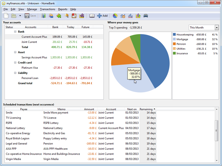Click the Housekeeping blue legend swatch
Screen dimensions: 222x166
[x=174, y=35]
